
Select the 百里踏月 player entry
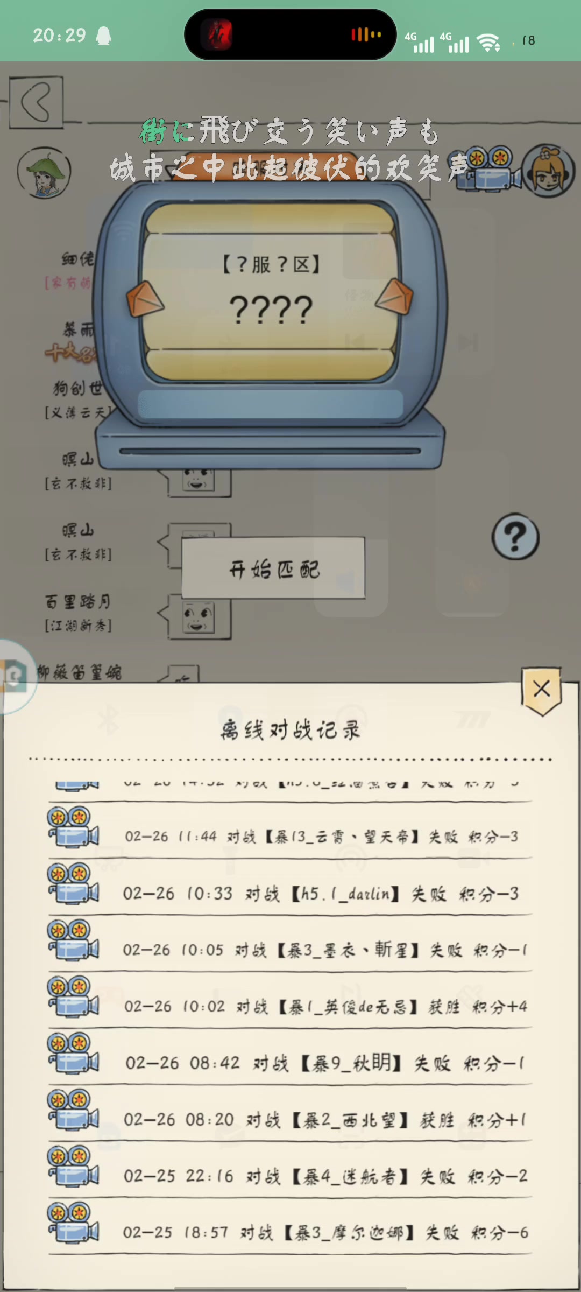coord(79,613)
